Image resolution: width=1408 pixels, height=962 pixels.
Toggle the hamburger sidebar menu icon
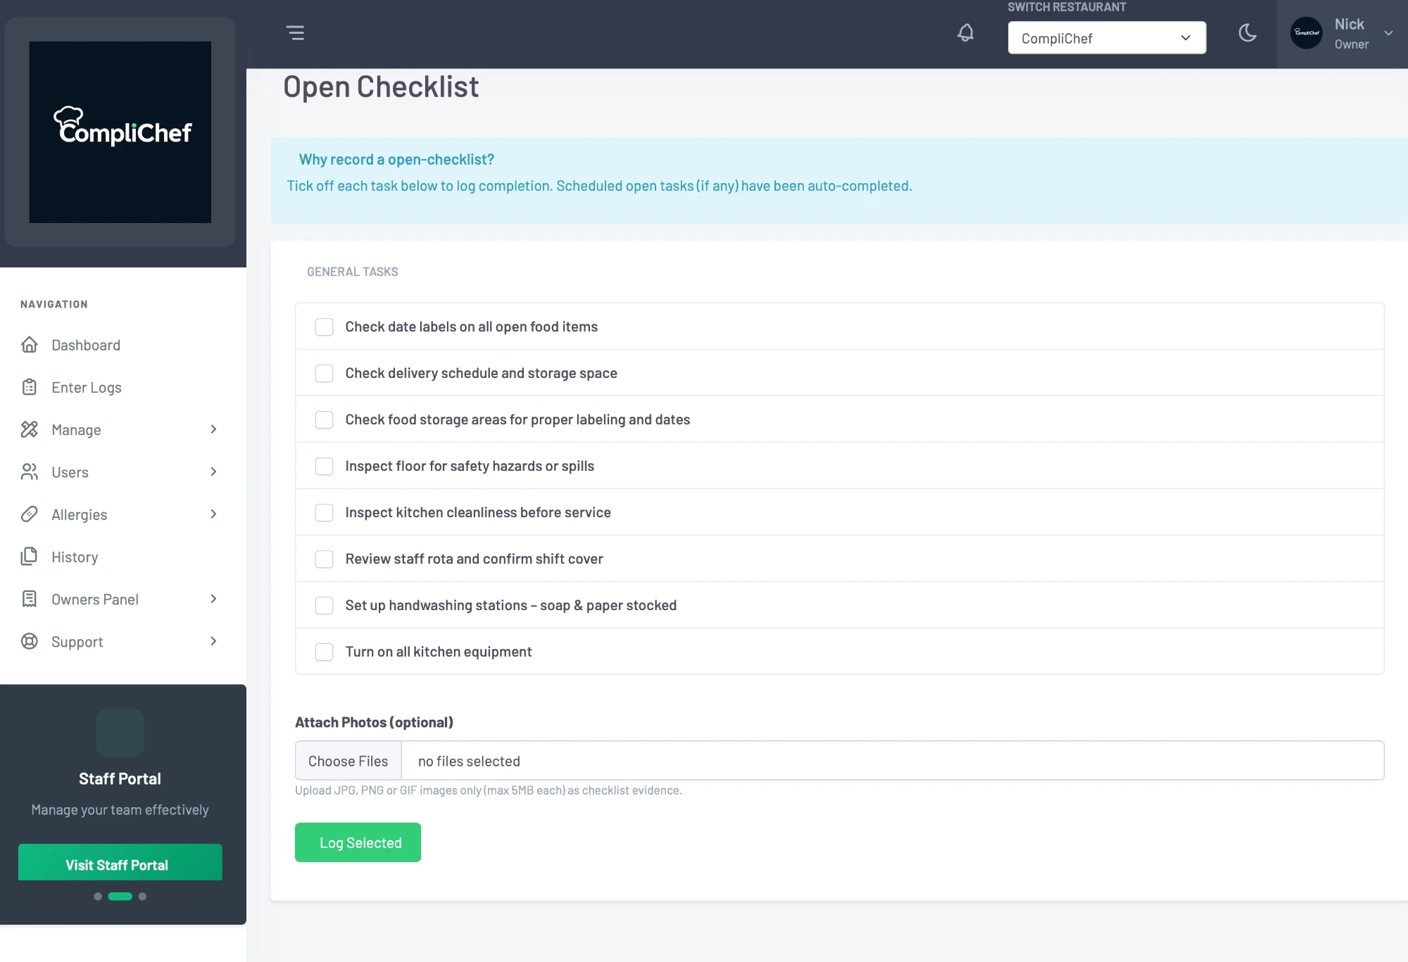(x=295, y=33)
